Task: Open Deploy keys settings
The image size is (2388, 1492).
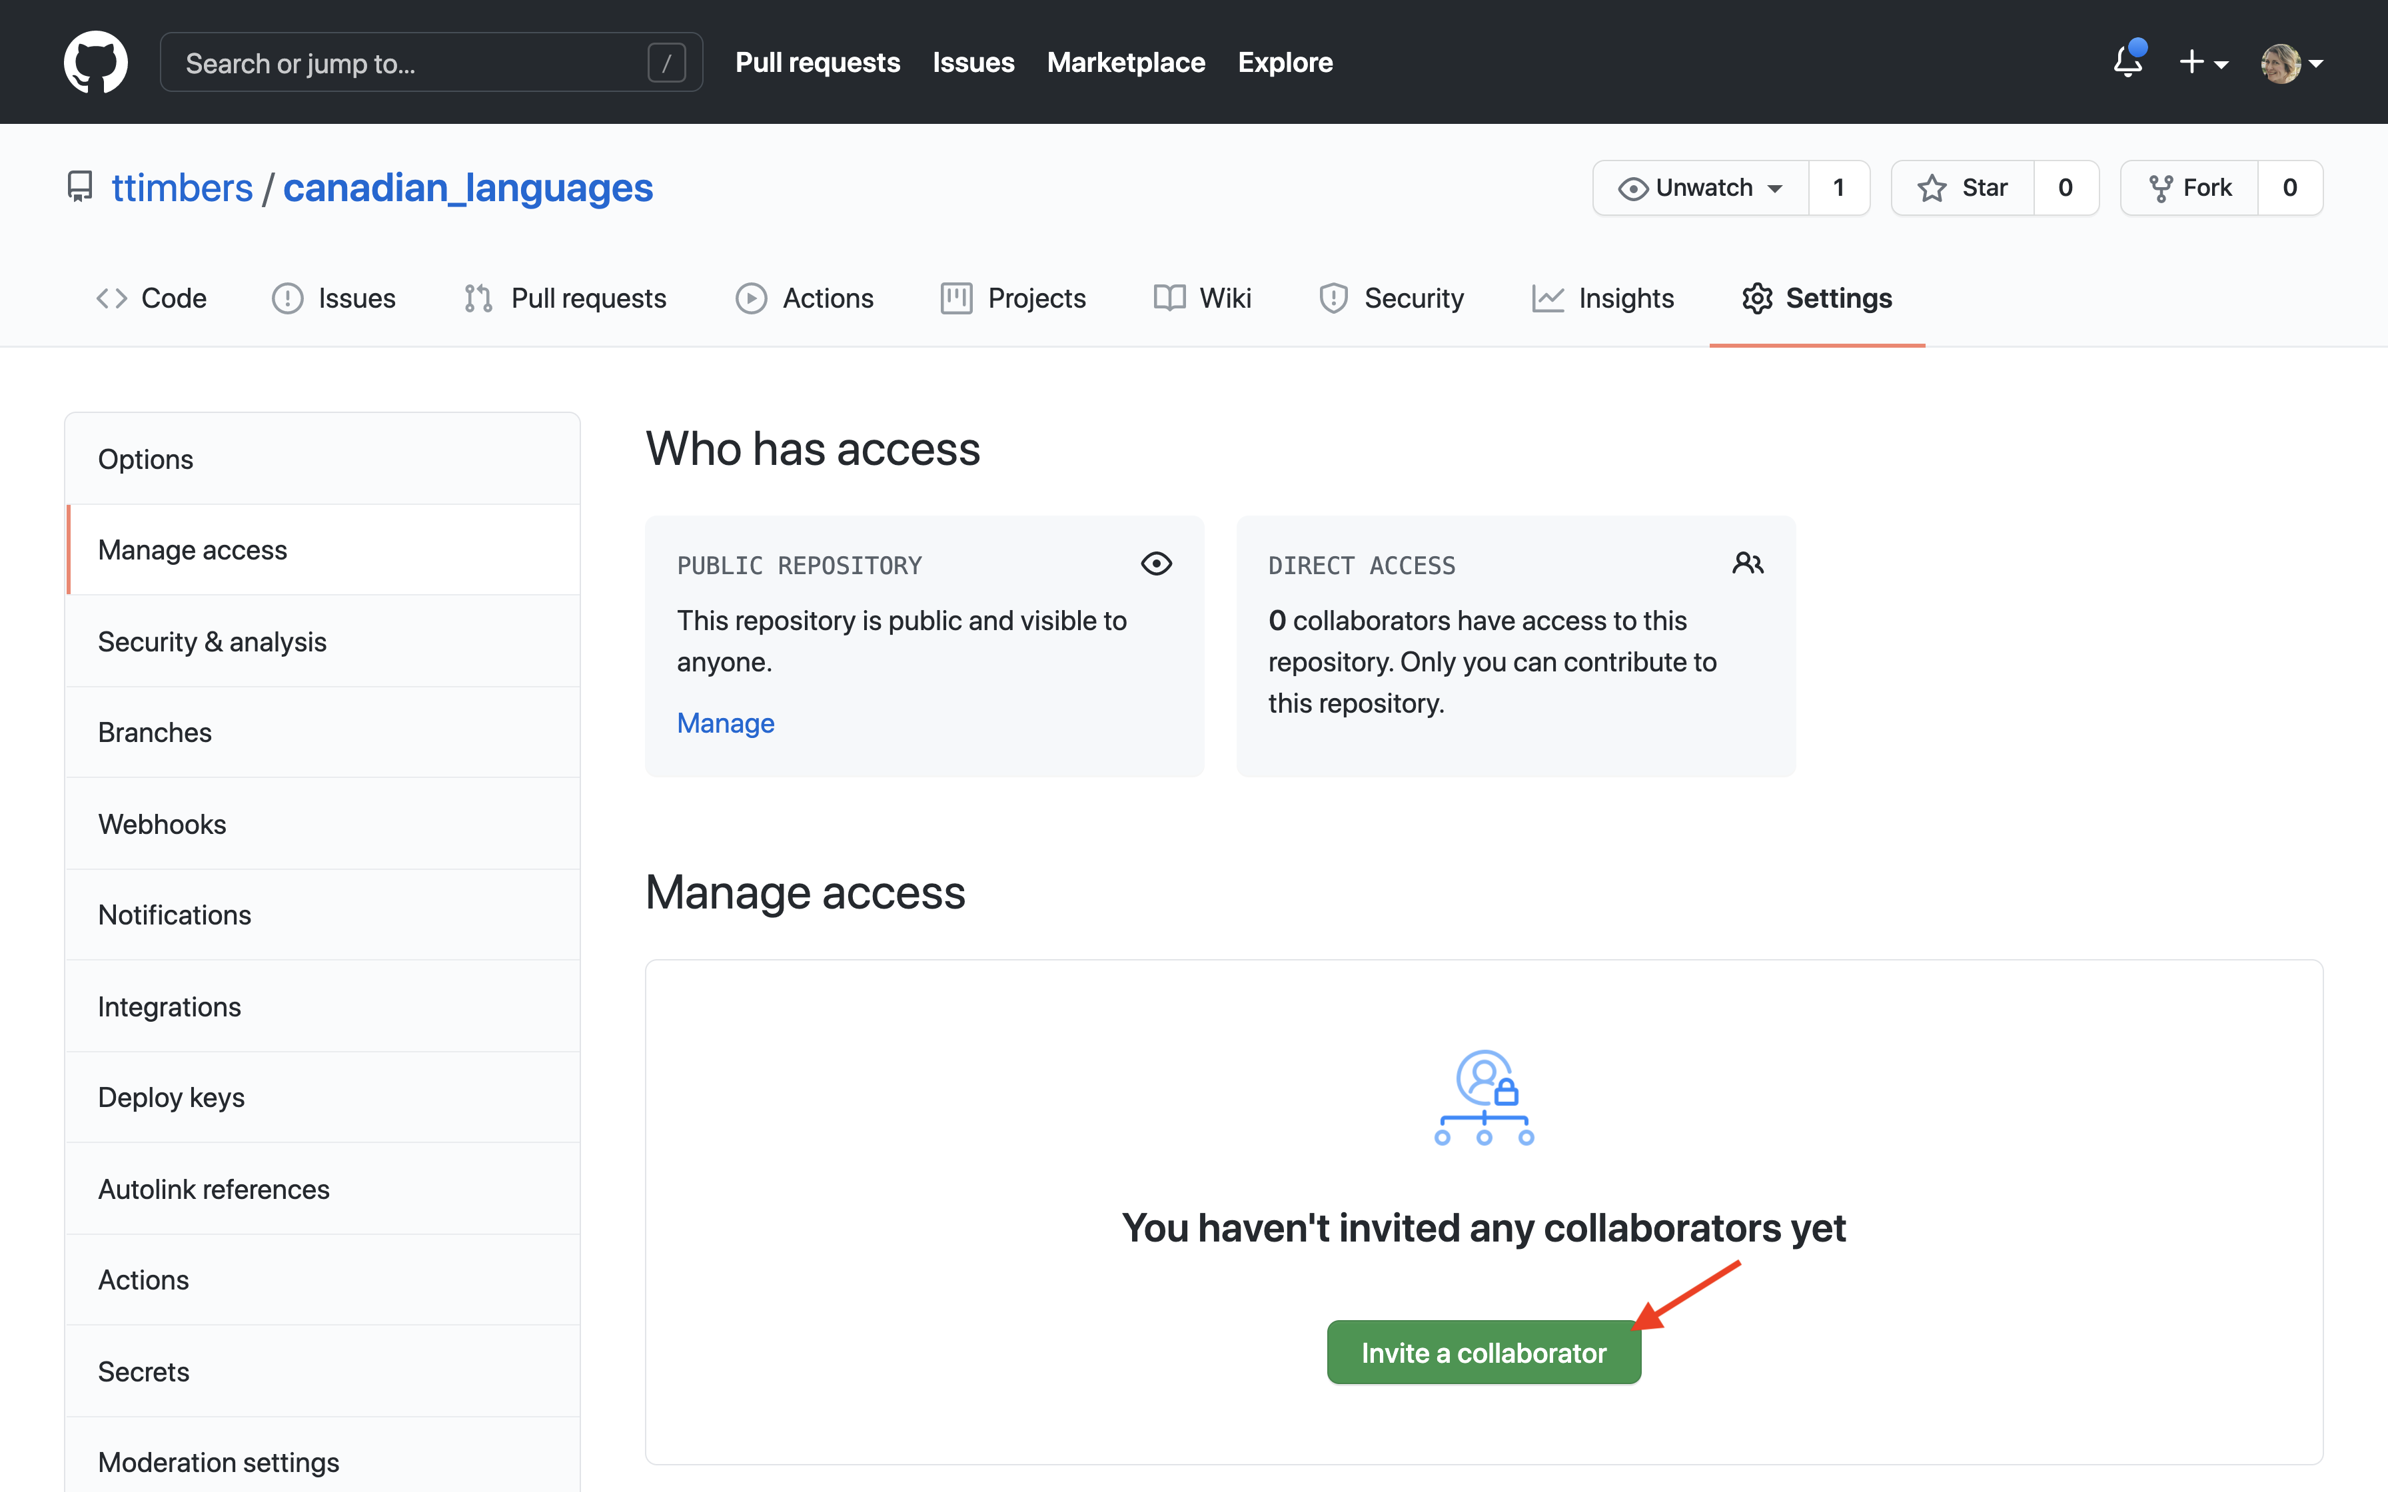Action: click(x=322, y=1097)
